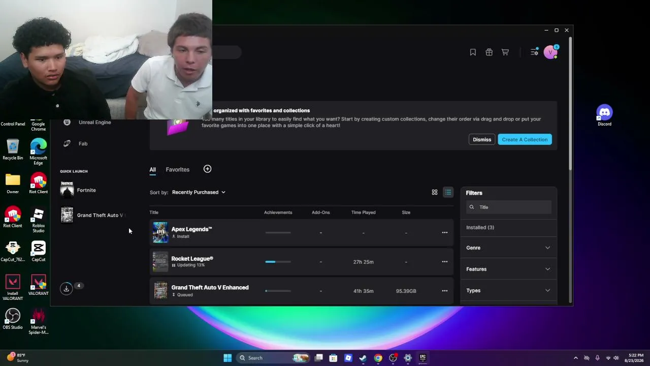This screenshot has width=650, height=366.
Task: Open Steam from the taskbar
Action: pyautogui.click(x=363, y=358)
